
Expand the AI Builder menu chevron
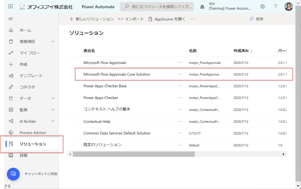pos(53,121)
